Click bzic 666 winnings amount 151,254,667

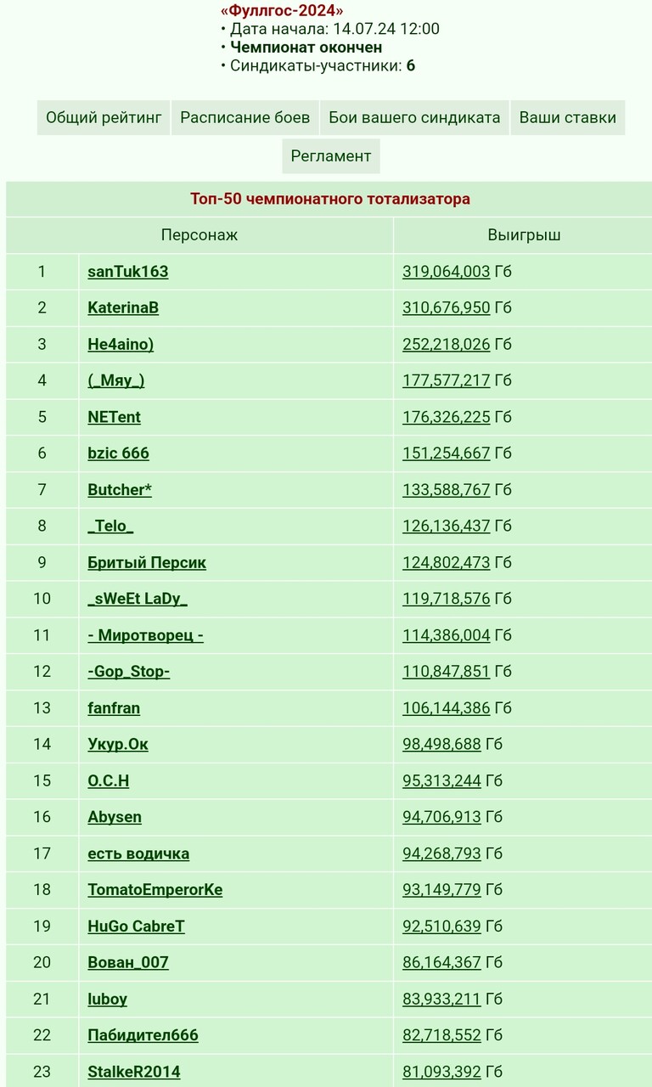coord(447,453)
